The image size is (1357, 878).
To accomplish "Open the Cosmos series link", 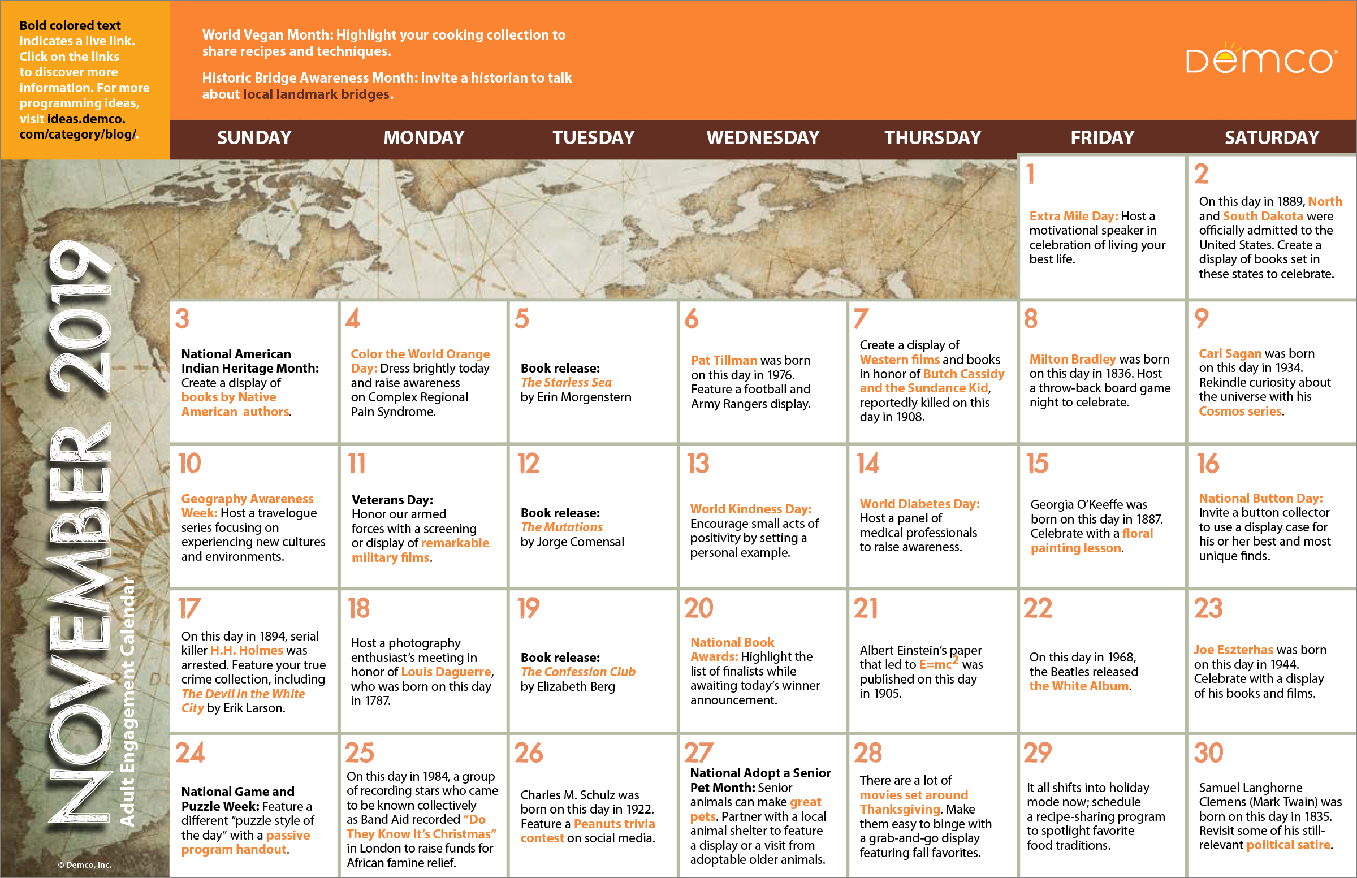I will pyautogui.click(x=1239, y=412).
